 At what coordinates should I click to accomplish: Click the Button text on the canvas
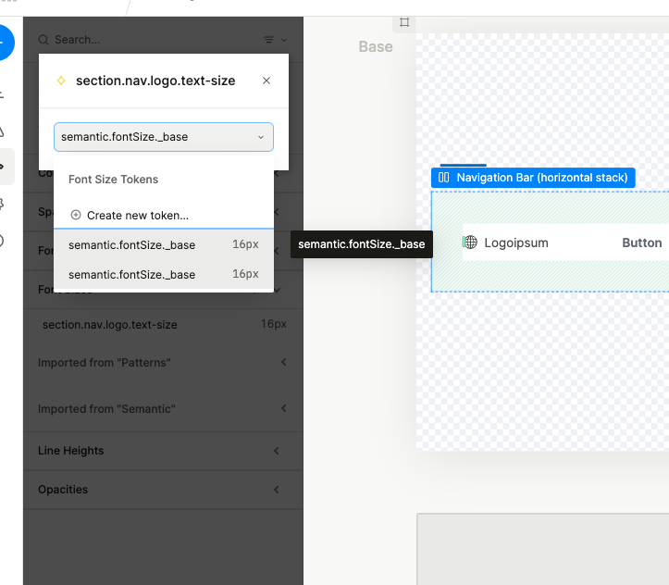pyautogui.click(x=641, y=243)
